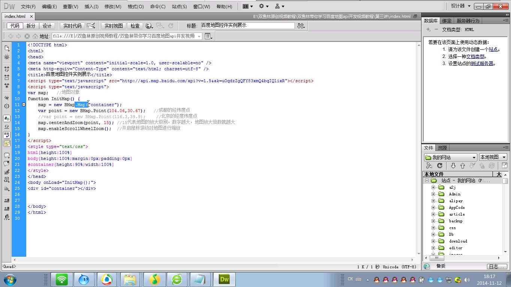Open 本地视图 view dropdown
Viewport: 511px width, 287px height.
pyautogui.click(x=493, y=157)
